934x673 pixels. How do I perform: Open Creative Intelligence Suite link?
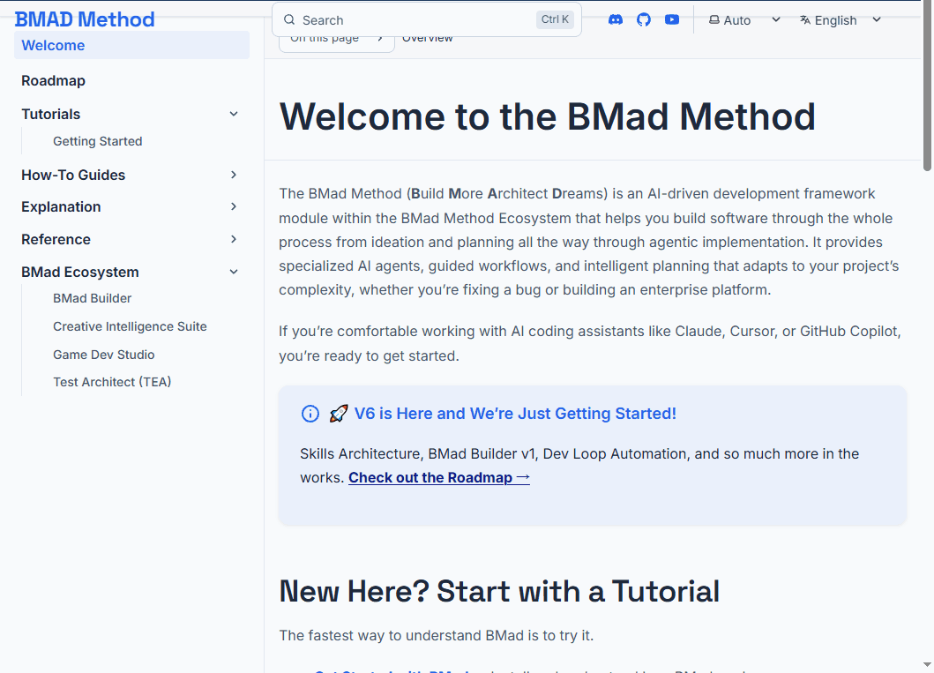(x=130, y=326)
